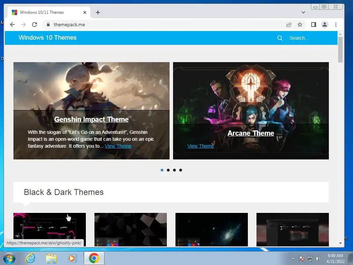Image resolution: width=353 pixels, height=265 pixels.
Task: Open a new browser tab
Action: pyautogui.click(x=98, y=12)
